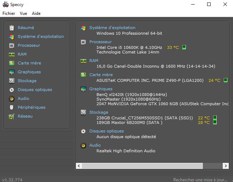Open Audio section in sidebar
Screen dimensions: 233x182
(23, 98)
